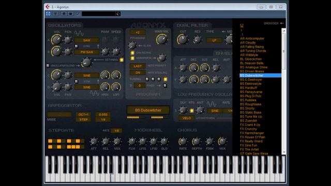Open the oscillator C waveform selector SINE
The width and height of the screenshot is (331, 186).
[x=87, y=75]
